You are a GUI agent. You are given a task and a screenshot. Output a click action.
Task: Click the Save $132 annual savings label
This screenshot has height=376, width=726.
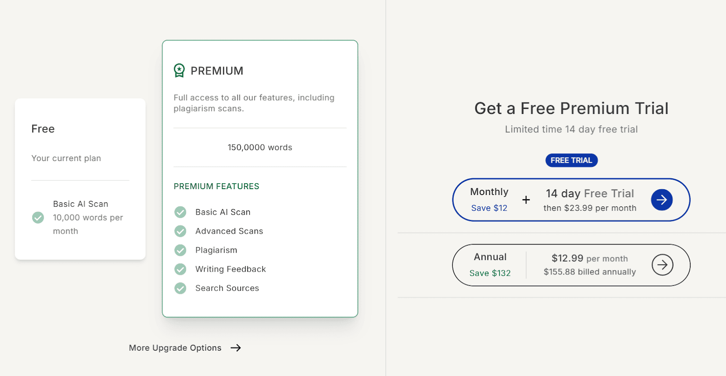click(490, 273)
